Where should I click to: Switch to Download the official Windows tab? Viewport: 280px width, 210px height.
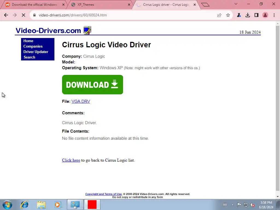(34, 5)
